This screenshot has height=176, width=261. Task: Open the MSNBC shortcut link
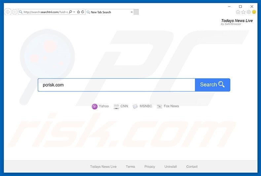coord(142,106)
